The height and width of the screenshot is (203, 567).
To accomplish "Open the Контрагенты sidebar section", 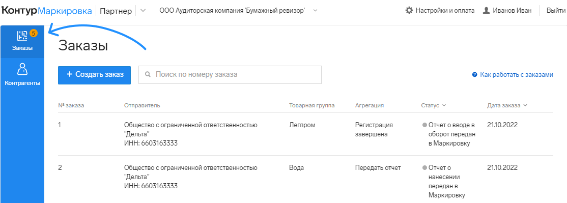I will tap(22, 74).
